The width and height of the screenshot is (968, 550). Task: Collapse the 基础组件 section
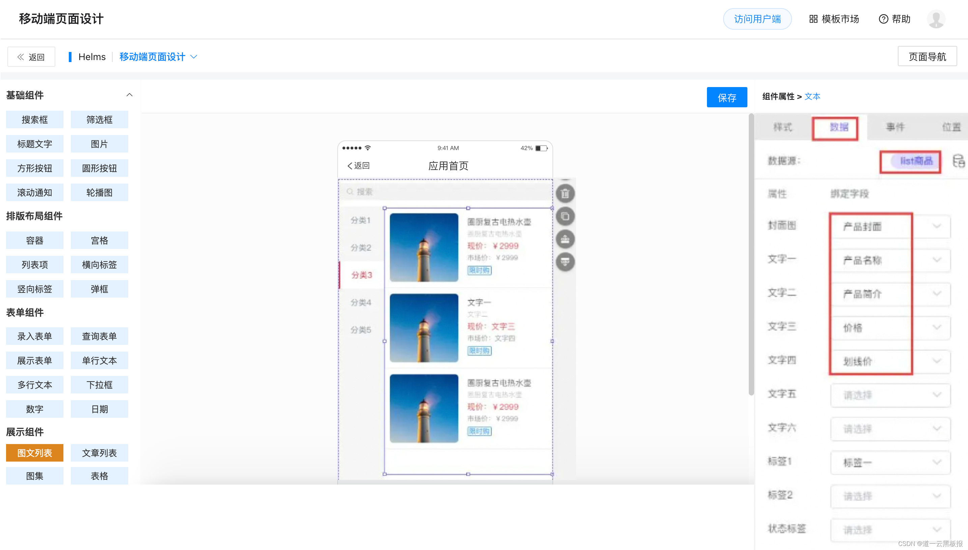(x=130, y=95)
